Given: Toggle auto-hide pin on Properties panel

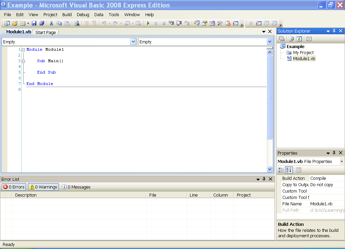Looking at the screenshot, I should tap(334, 153).
